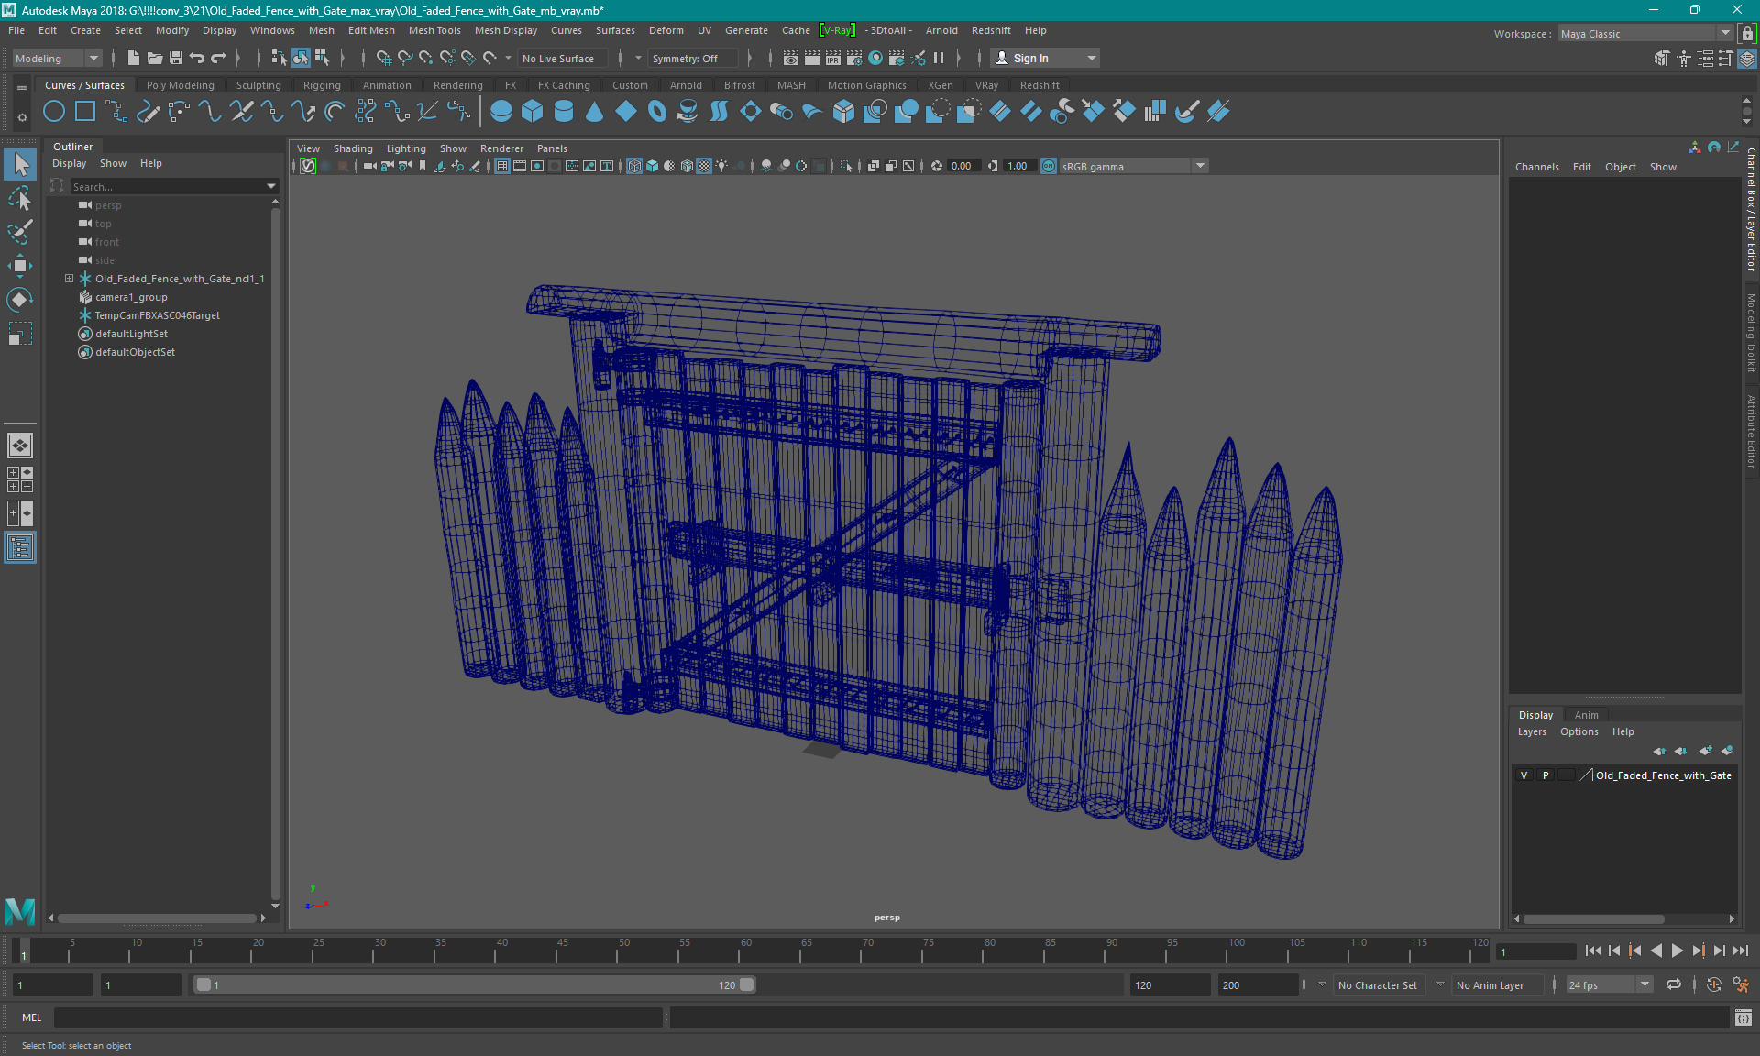Screen dimensions: 1760x1056
Task: Undo last action with arrow icon
Action: click(x=197, y=58)
